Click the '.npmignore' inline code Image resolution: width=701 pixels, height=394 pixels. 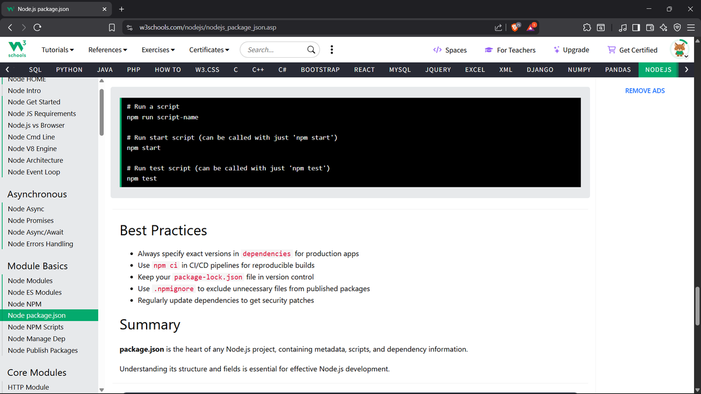[x=173, y=289]
